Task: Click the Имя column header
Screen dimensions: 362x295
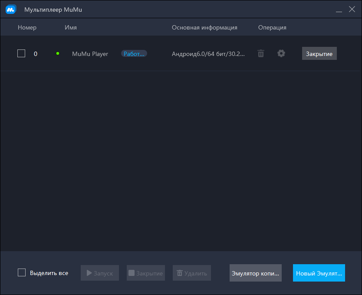Action: click(71, 27)
